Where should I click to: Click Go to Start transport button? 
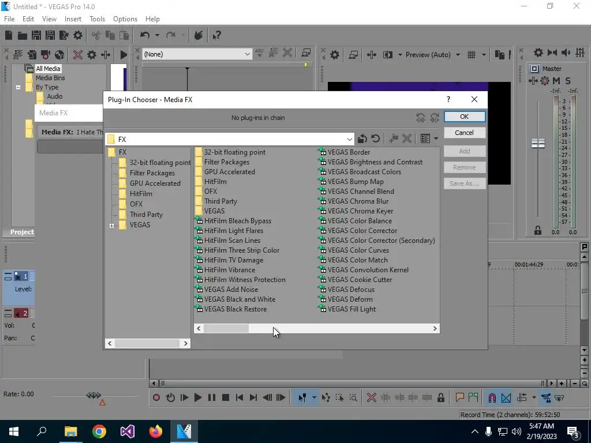pyautogui.click(x=240, y=397)
